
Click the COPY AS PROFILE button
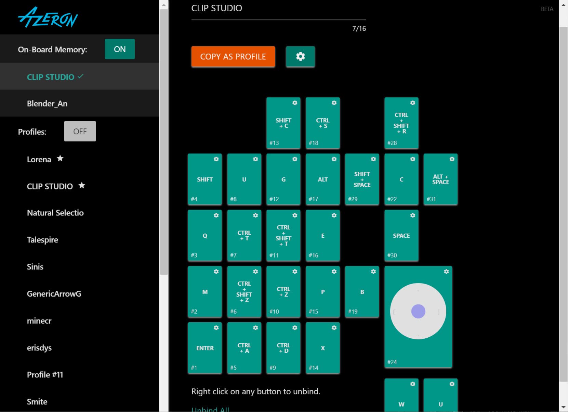click(x=233, y=57)
